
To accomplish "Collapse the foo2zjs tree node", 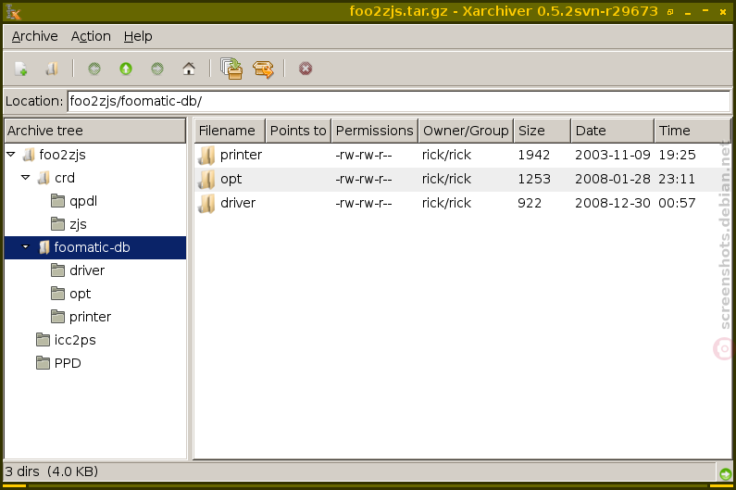I will tap(11, 154).
